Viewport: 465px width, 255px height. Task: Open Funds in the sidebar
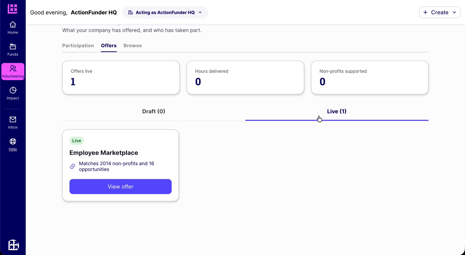(x=13, y=50)
